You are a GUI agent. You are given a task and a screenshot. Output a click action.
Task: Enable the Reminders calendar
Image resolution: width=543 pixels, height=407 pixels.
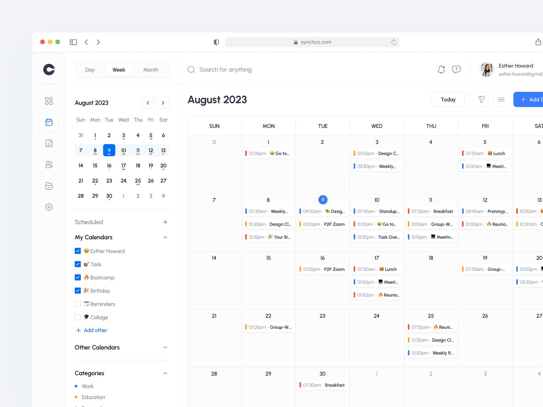(78, 304)
